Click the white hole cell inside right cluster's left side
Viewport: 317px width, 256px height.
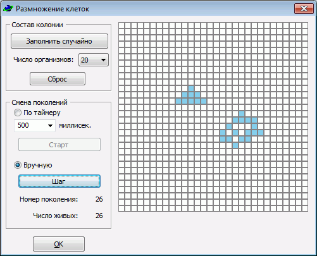(x=229, y=133)
